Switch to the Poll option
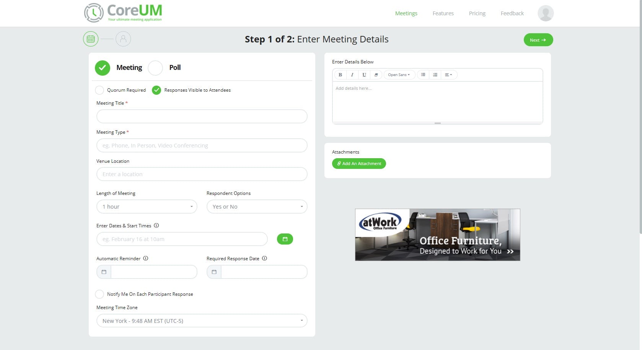This screenshot has width=642, height=350. click(x=155, y=68)
